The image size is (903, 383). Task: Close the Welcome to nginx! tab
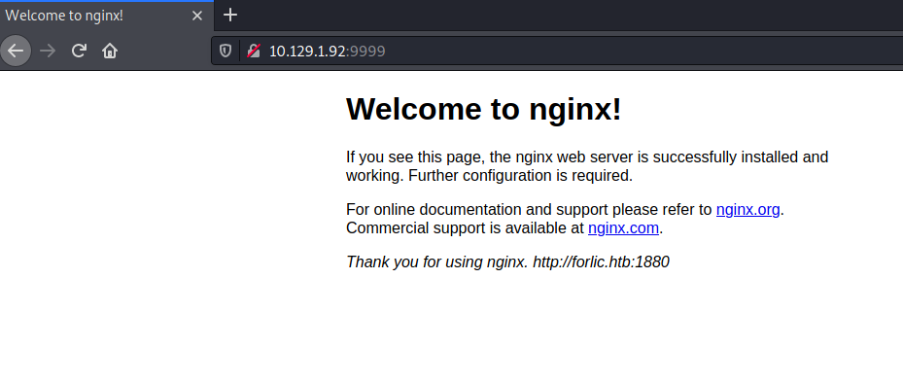(x=197, y=16)
